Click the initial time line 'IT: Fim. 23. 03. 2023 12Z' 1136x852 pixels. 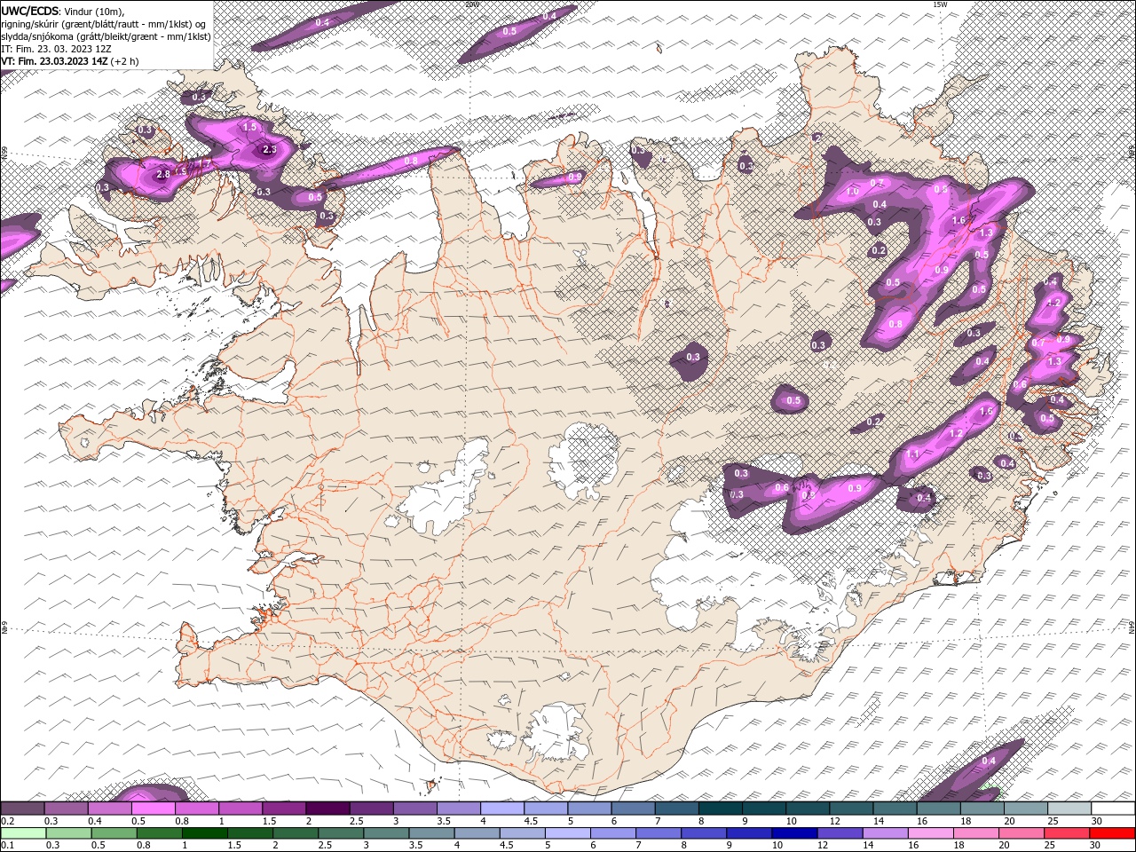point(56,49)
